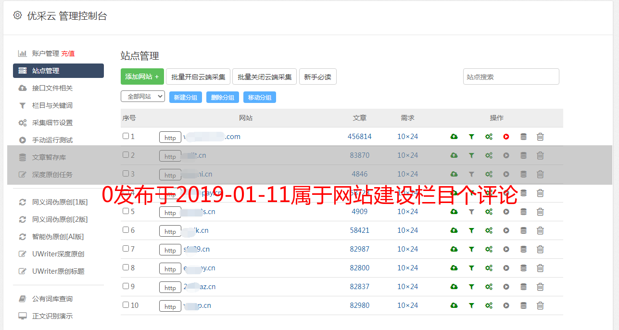The image size is (619, 330).
Task: Tick the checkbox for site 5
Action: click(x=126, y=211)
